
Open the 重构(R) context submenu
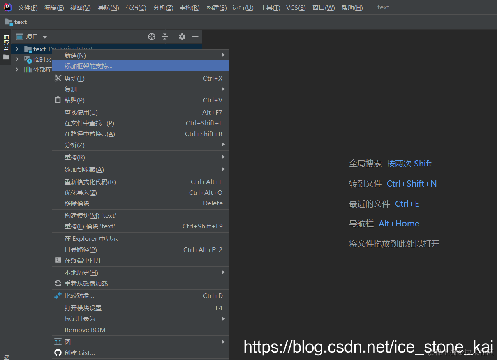[x=140, y=157]
